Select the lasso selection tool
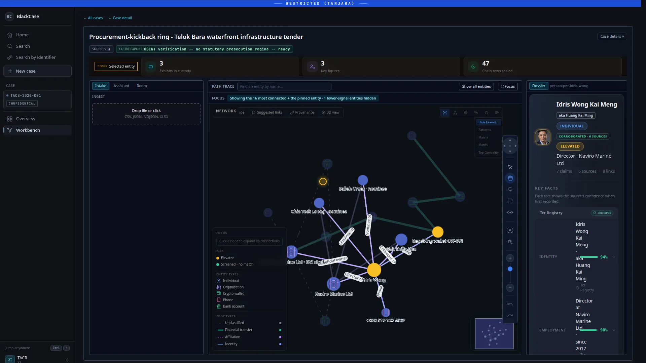This screenshot has width=646, height=363. tap(510, 190)
